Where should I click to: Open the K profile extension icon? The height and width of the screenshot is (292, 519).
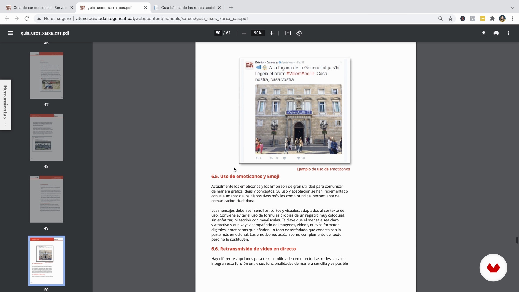point(463,19)
